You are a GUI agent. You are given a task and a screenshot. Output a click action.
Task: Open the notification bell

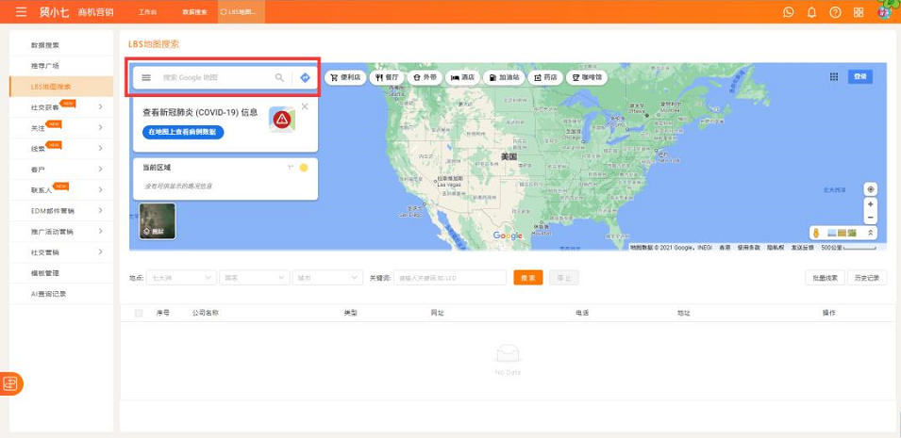[812, 12]
